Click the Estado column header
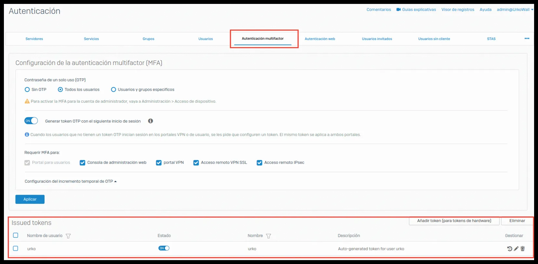The width and height of the screenshot is (538, 264). (x=164, y=236)
